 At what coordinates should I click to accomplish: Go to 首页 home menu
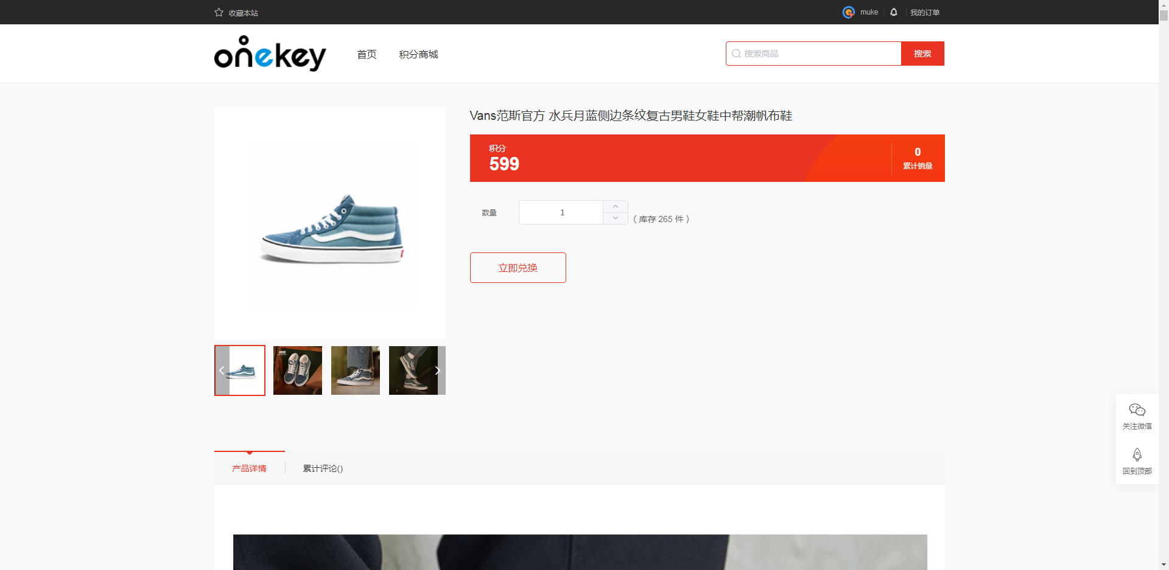coord(367,54)
